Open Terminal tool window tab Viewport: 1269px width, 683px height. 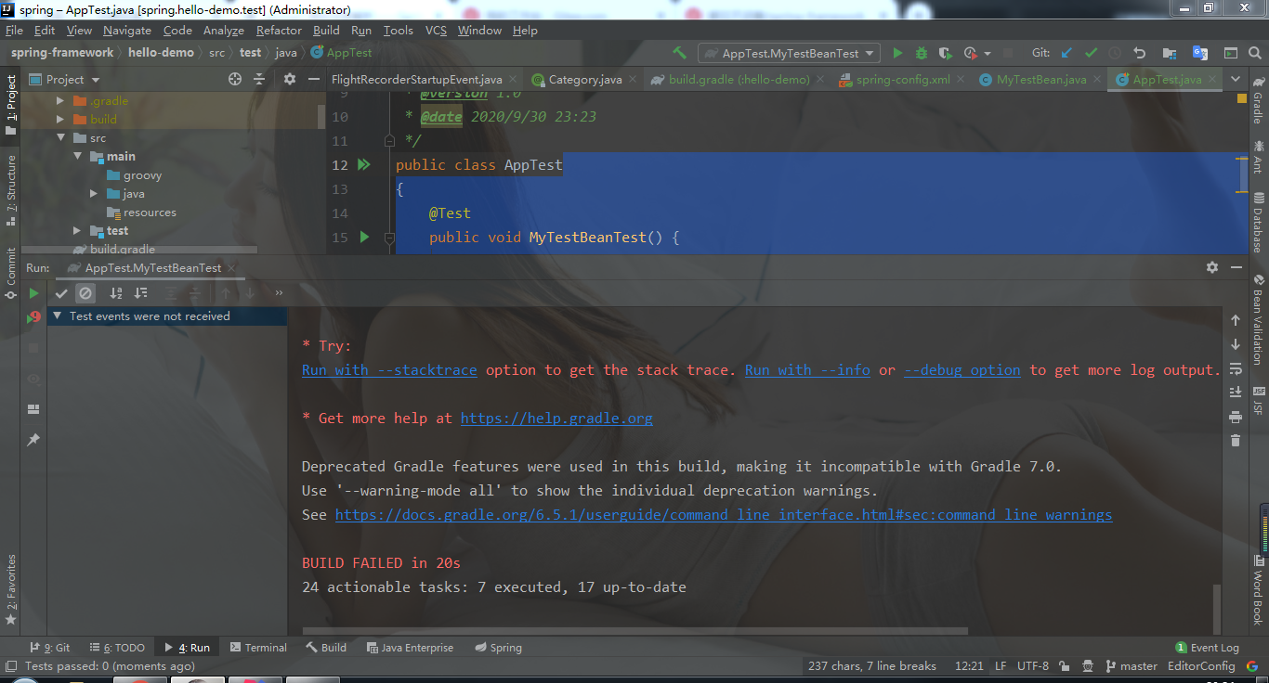click(258, 648)
